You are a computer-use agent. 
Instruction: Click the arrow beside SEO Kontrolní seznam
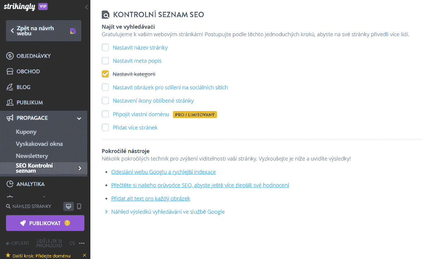pyautogui.click(x=80, y=168)
